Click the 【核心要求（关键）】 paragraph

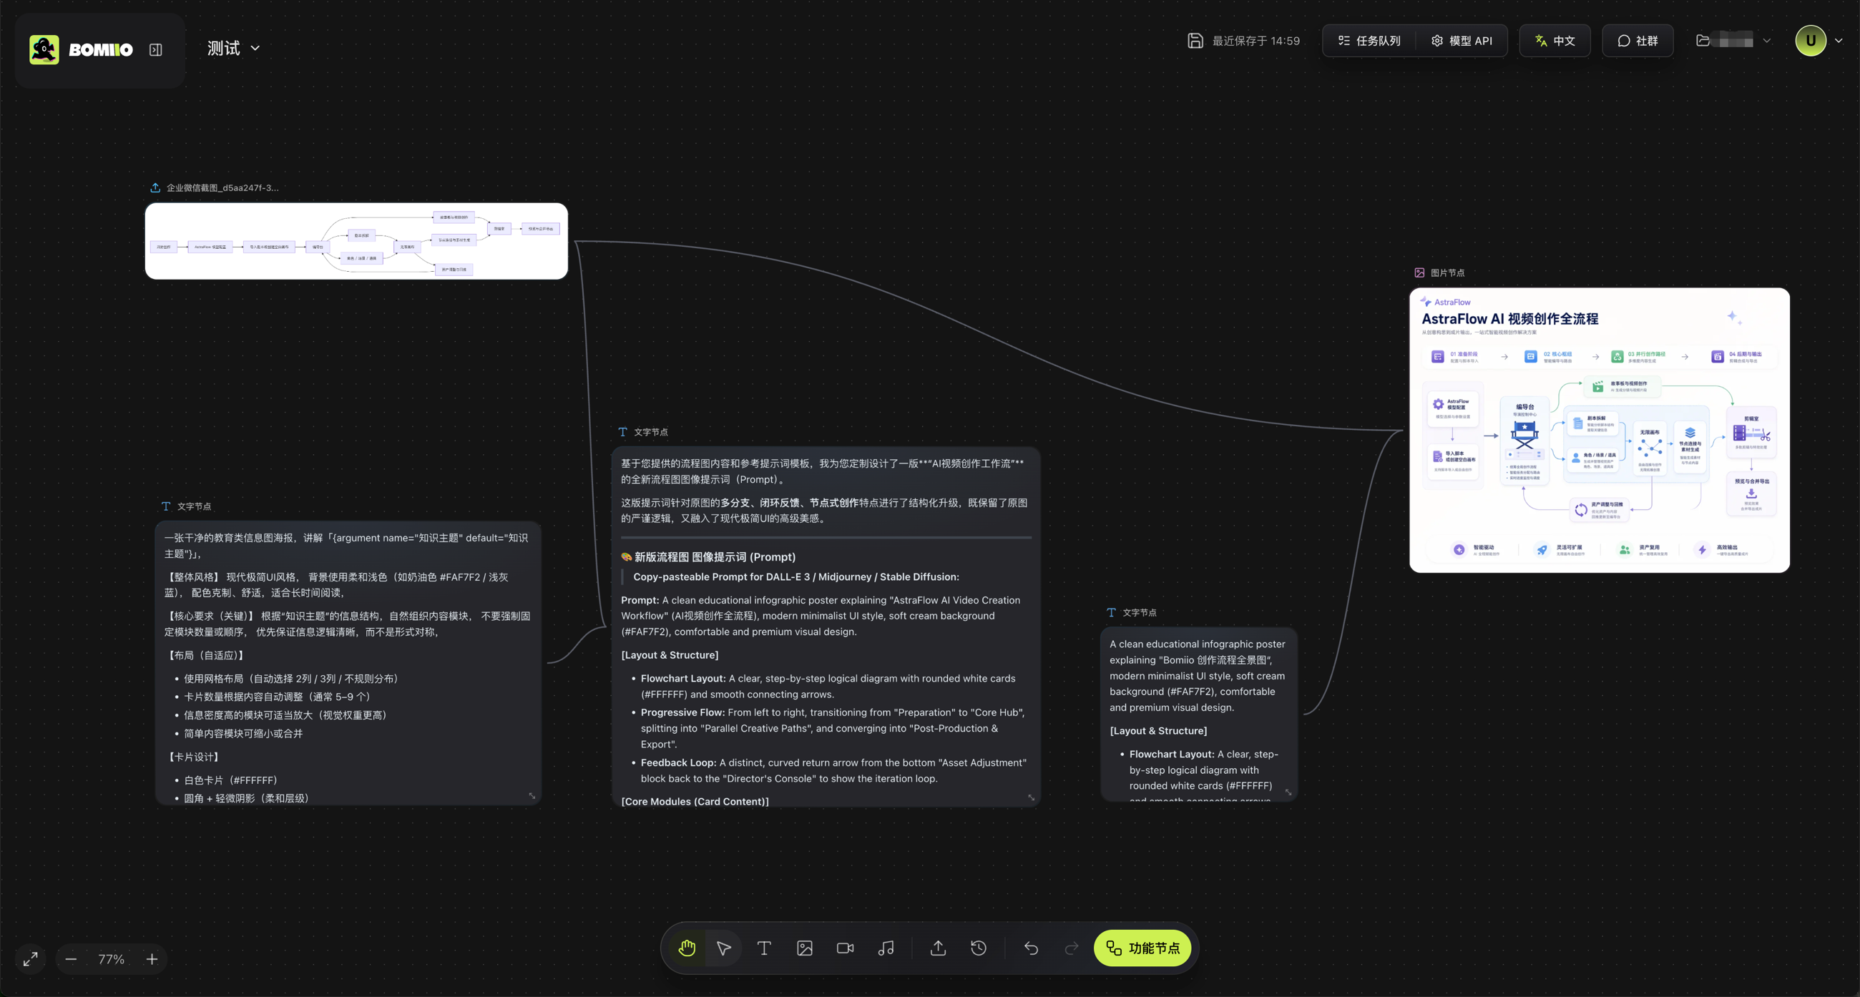347,624
